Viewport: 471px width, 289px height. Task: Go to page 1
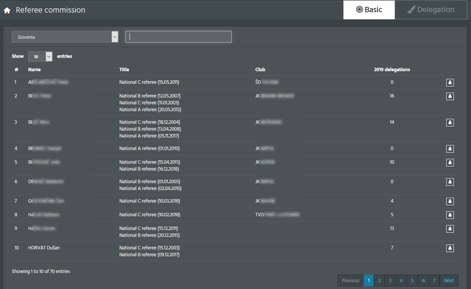pyautogui.click(x=368, y=281)
